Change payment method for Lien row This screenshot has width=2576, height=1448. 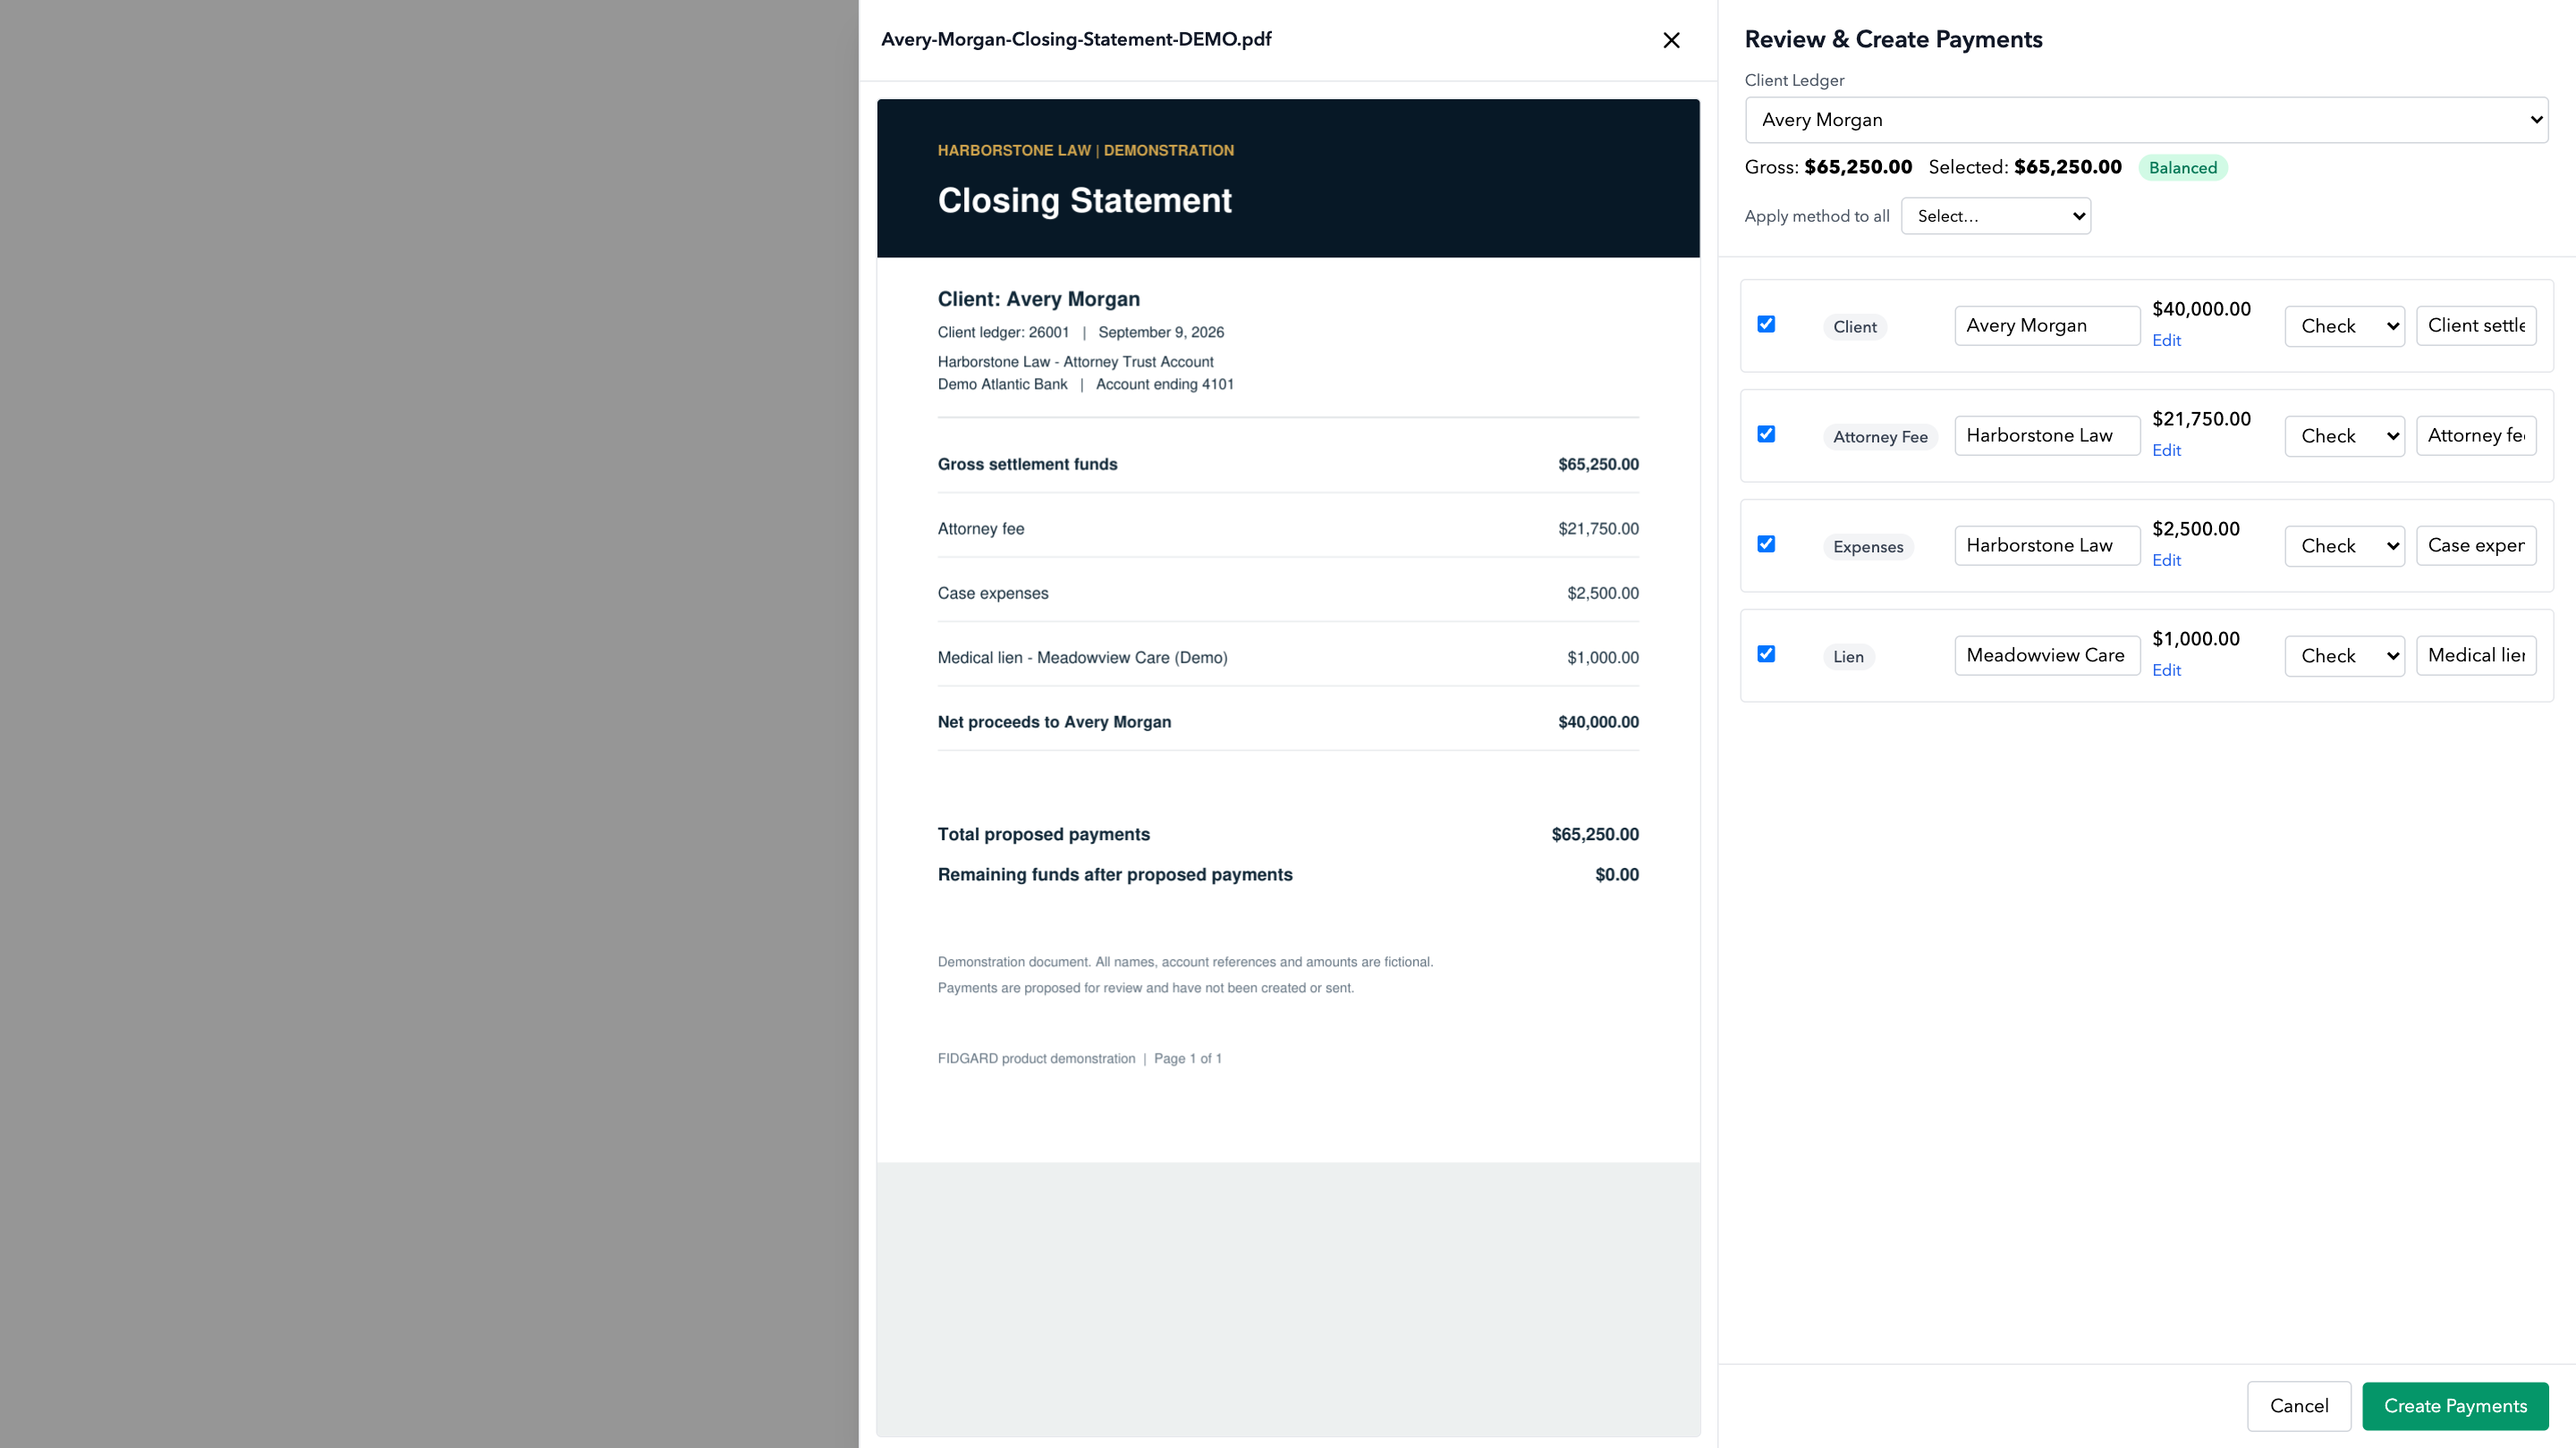[2344, 655]
